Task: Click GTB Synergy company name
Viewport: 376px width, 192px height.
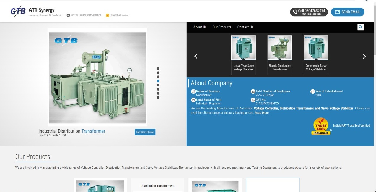Action: 42,10
